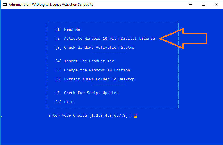Close the W10 Digital License script window

[217, 4]
